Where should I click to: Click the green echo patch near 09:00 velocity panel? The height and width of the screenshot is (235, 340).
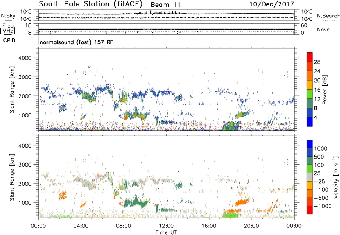[136, 202]
